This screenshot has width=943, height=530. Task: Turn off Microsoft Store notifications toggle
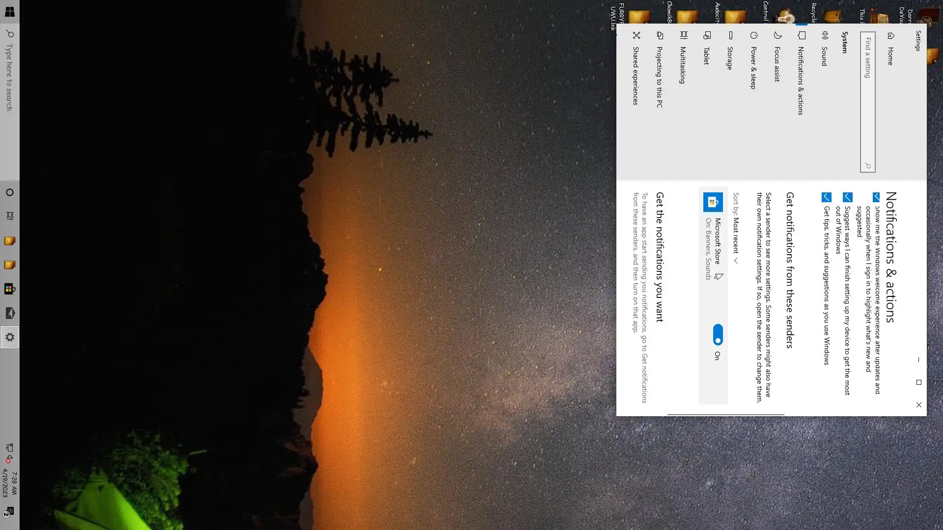[718, 334]
